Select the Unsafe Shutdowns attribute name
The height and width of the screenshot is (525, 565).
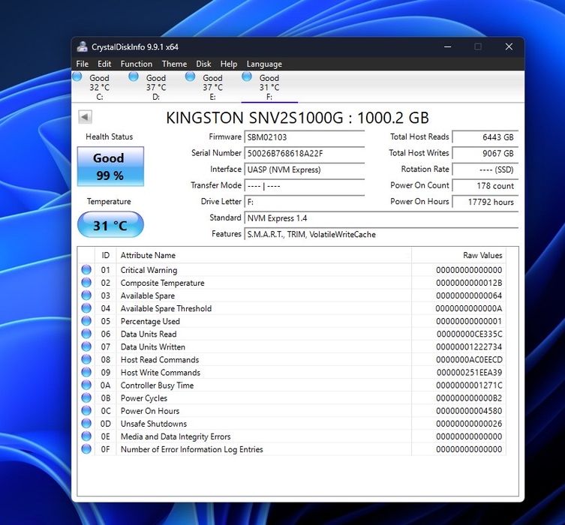click(x=154, y=424)
